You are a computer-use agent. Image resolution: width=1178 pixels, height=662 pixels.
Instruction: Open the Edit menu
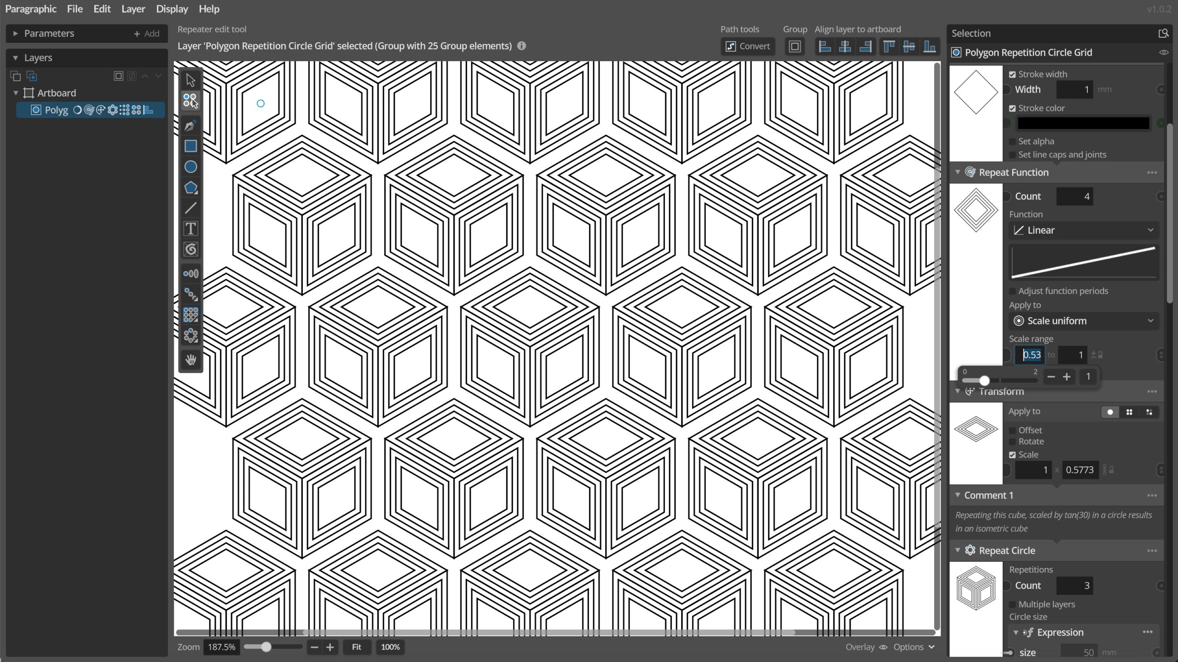click(102, 9)
